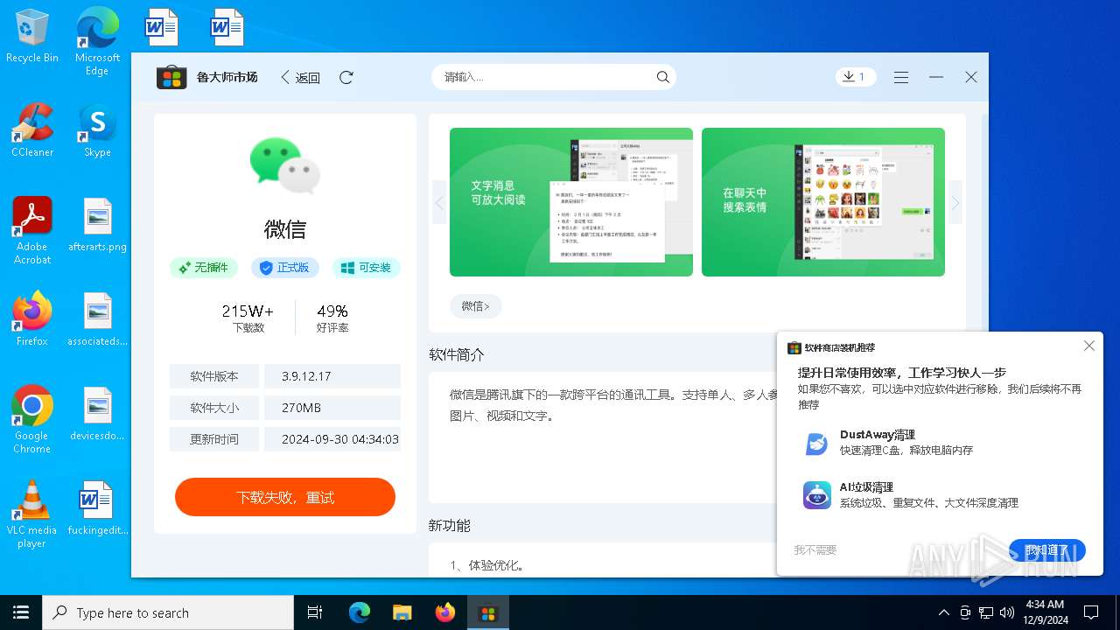The height and width of the screenshot is (630, 1120).
Task: Click the 软件简介 heading
Action: [x=457, y=354]
